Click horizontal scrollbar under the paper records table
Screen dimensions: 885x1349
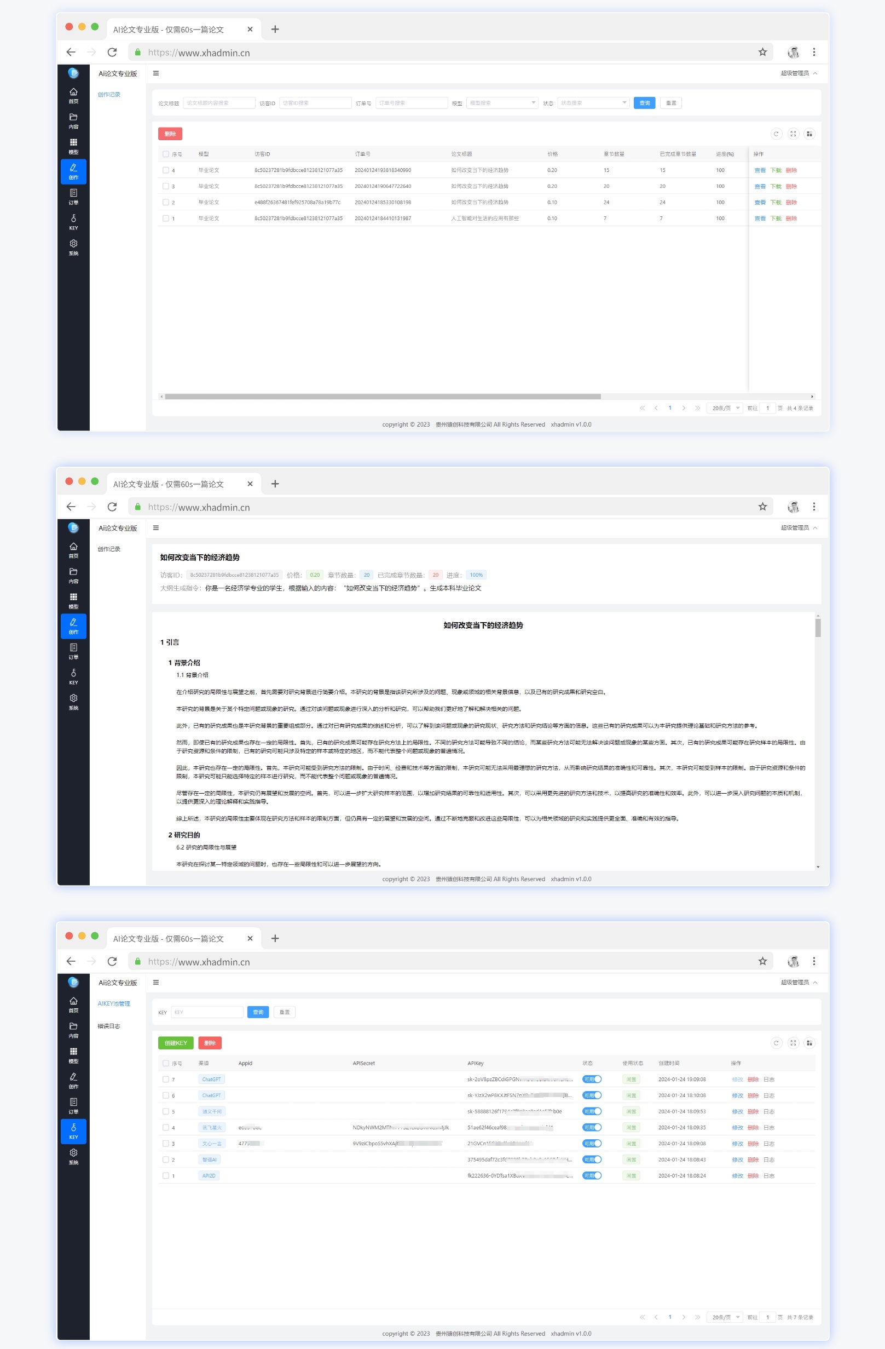click(382, 397)
